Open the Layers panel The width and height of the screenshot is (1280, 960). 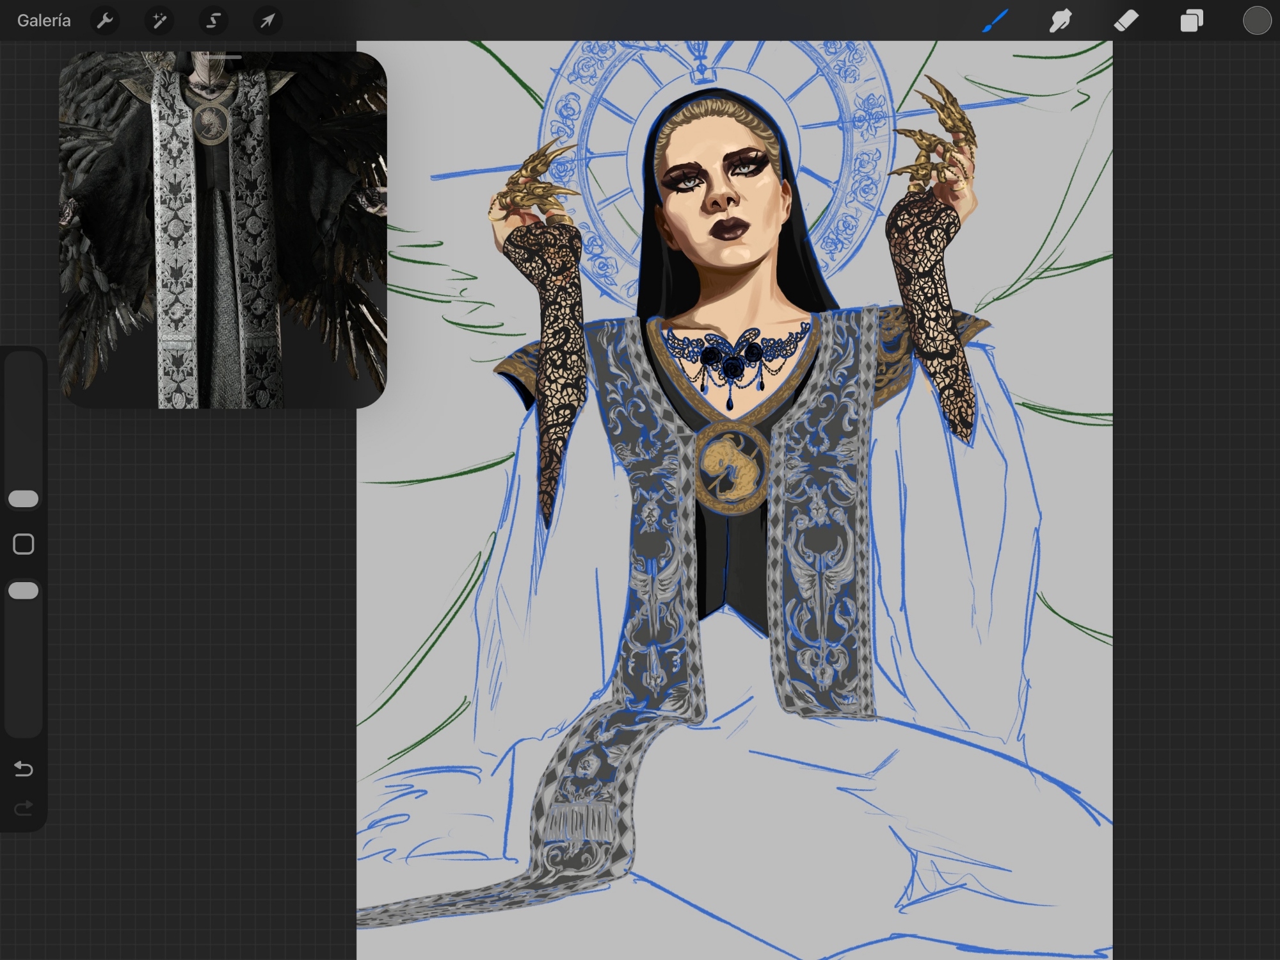(1191, 21)
